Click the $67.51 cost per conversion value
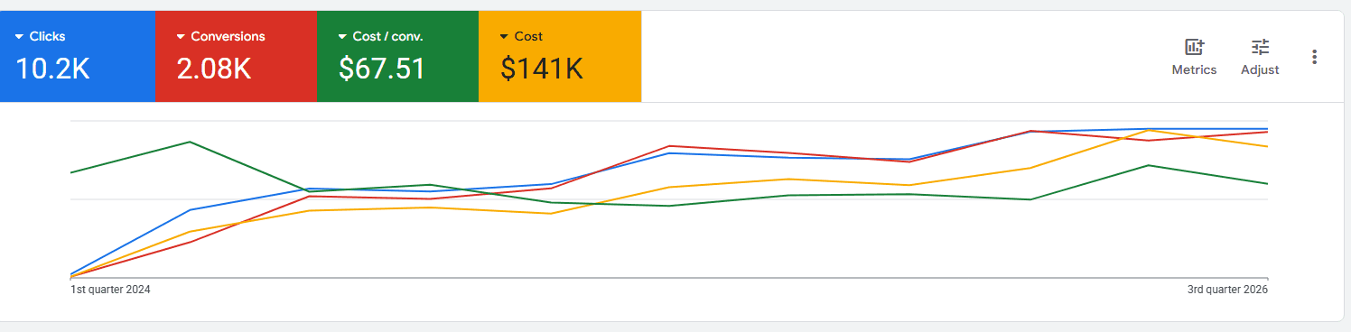 [382, 69]
